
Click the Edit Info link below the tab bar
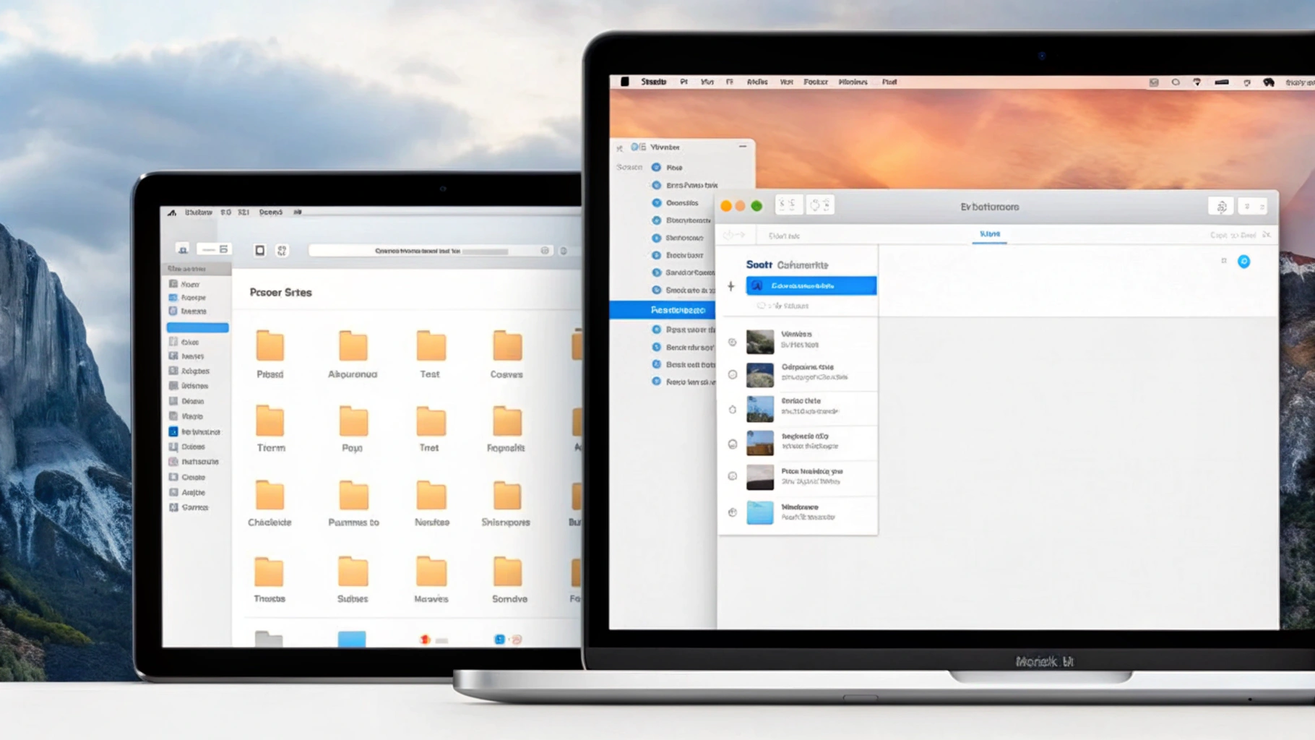pyautogui.click(x=784, y=235)
